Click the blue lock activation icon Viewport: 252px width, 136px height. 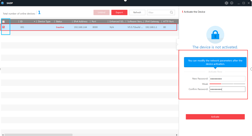[x=215, y=35]
